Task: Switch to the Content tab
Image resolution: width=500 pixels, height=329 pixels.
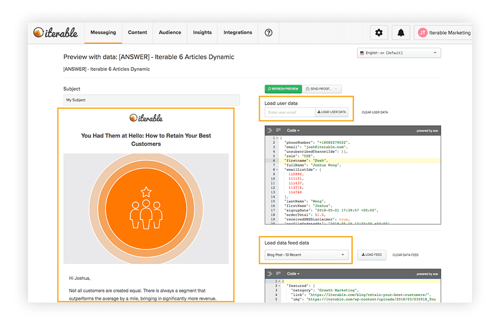Action: coord(137,33)
